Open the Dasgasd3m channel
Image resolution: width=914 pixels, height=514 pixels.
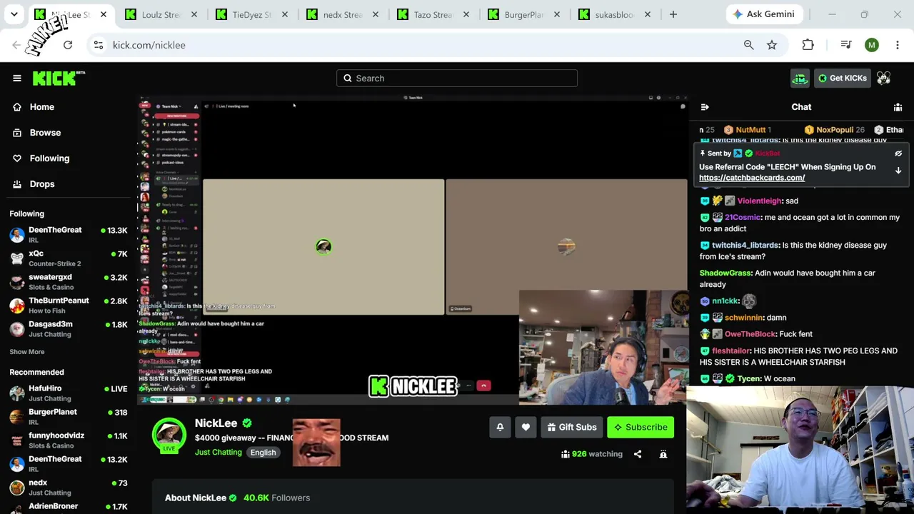[68, 328]
